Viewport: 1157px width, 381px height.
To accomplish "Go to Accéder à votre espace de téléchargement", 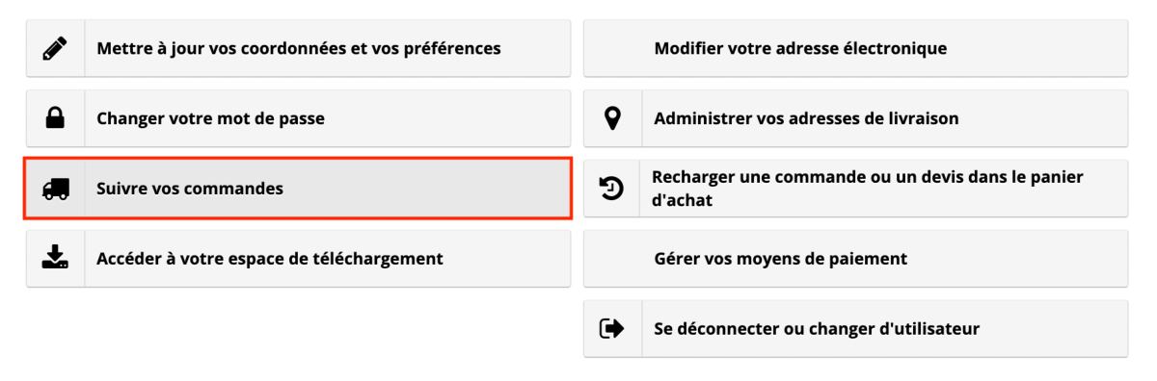I will pyautogui.click(x=299, y=258).
